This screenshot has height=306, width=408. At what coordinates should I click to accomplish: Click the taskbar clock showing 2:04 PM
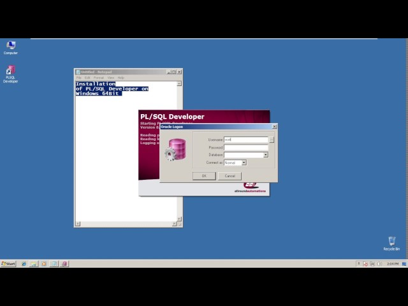pos(393,264)
